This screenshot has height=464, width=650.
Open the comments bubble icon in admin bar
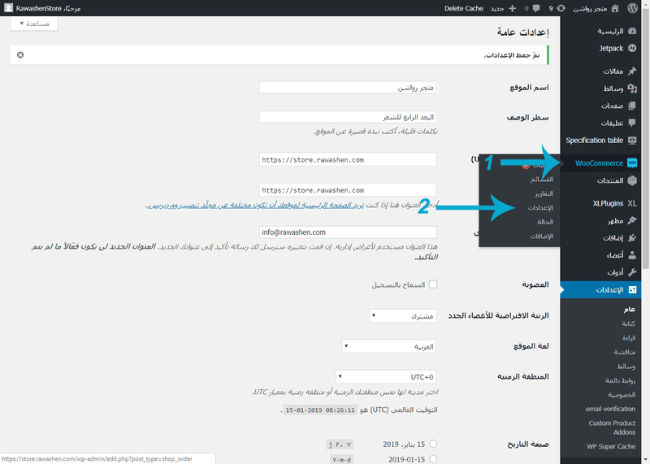pyautogui.click(x=536, y=8)
